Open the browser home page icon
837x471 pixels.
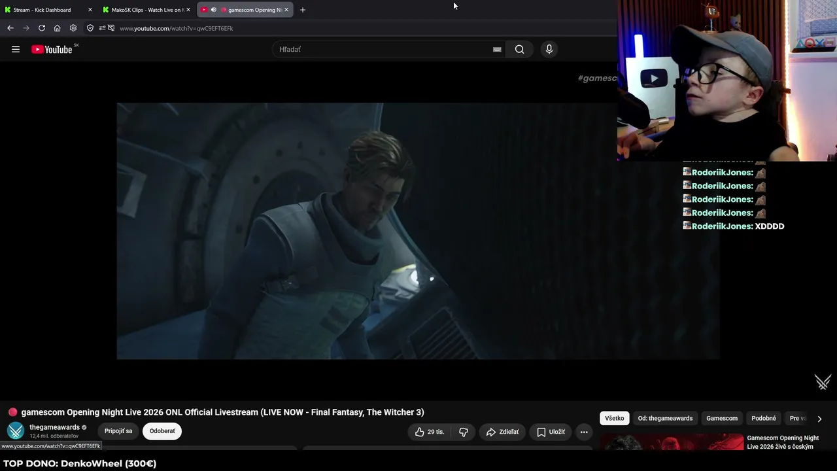[x=58, y=28]
